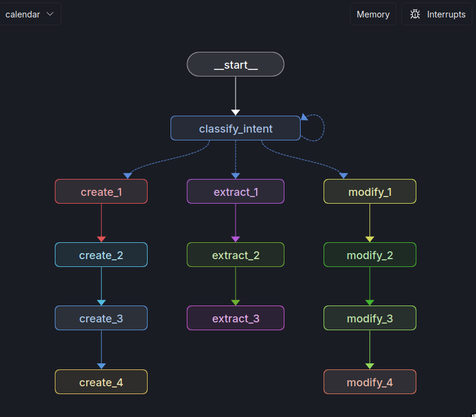Select the create_1 node

pyautogui.click(x=101, y=192)
